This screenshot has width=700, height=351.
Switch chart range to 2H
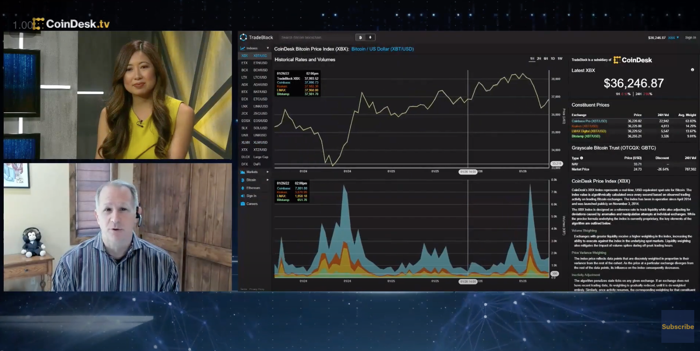(x=539, y=59)
